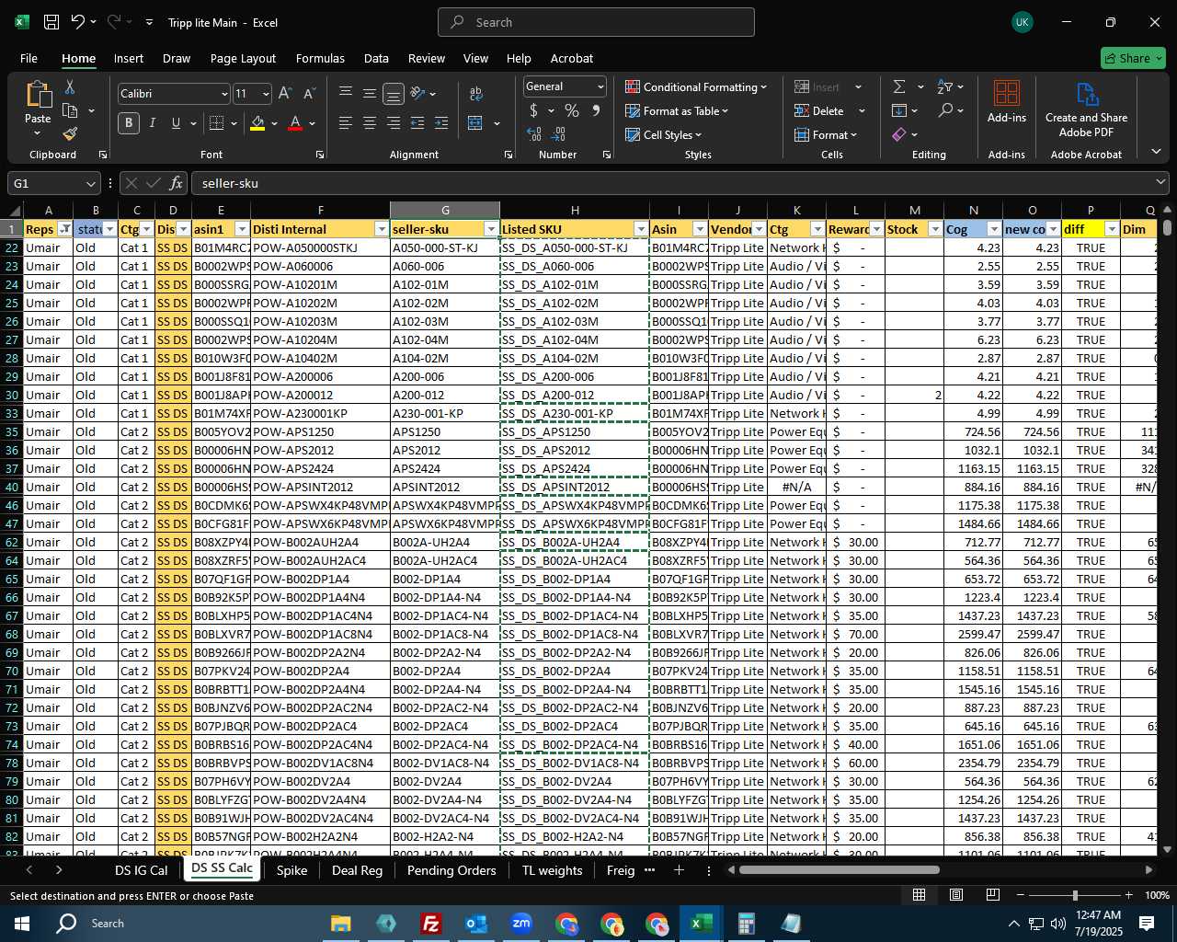Click the Undo arrow icon
The image size is (1177, 942).
(x=78, y=22)
